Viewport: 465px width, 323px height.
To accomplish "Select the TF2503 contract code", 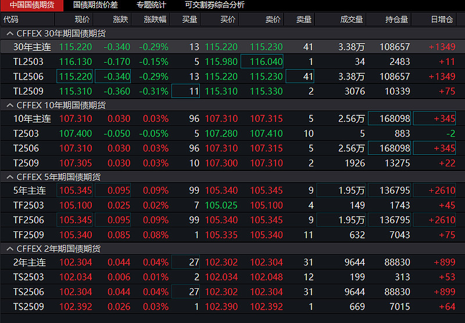I will coord(28,205).
